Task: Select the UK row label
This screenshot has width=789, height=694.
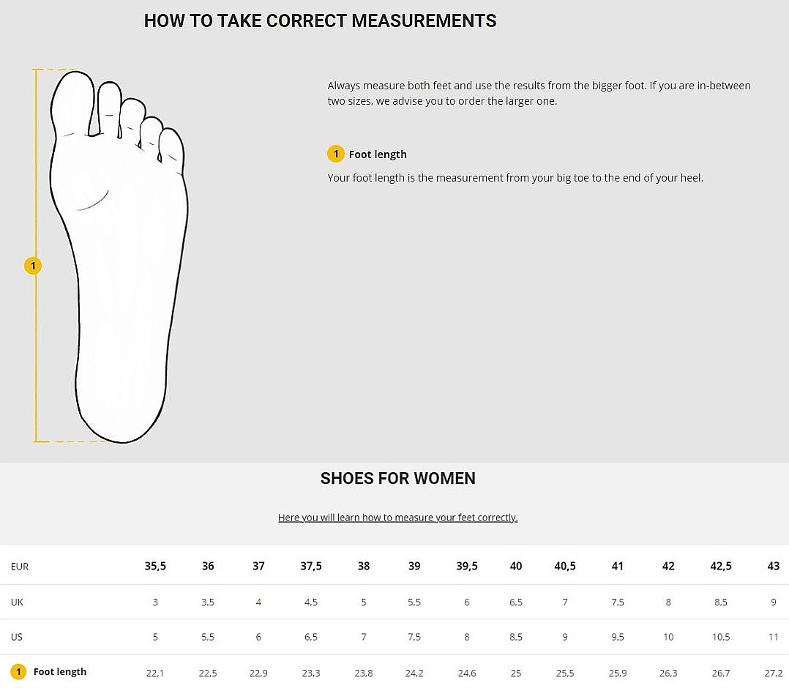Action: tap(18, 602)
